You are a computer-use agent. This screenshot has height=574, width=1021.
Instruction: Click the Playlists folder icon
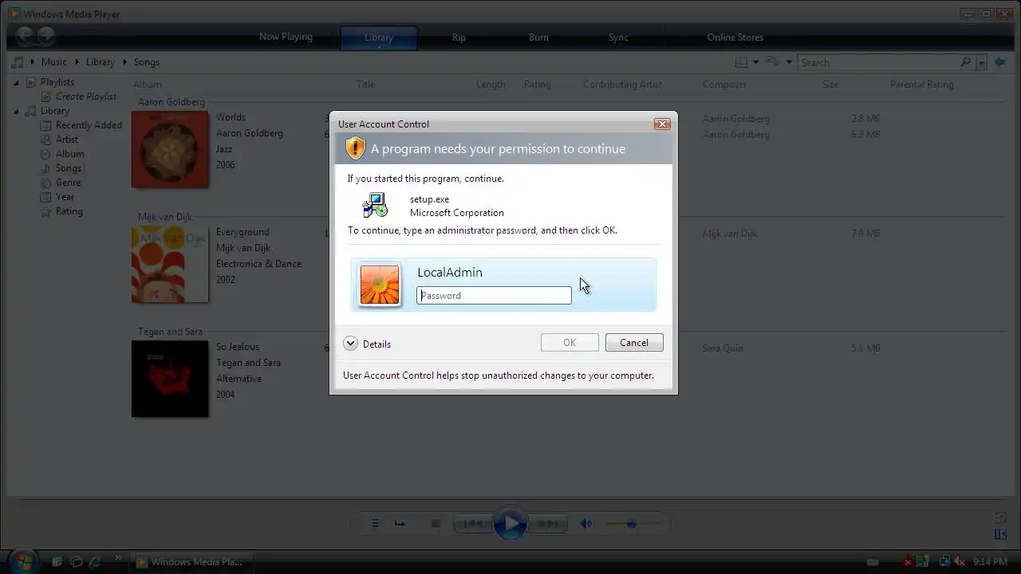click(x=31, y=82)
